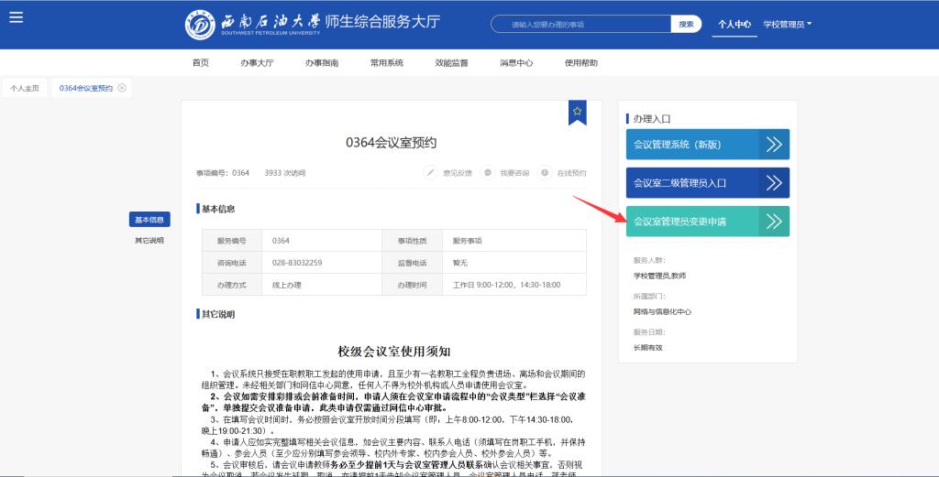Image resolution: width=939 pixels, height=477 pixels.
Task: Expand the 学校管理员 role dropdown
Action: 787,24
